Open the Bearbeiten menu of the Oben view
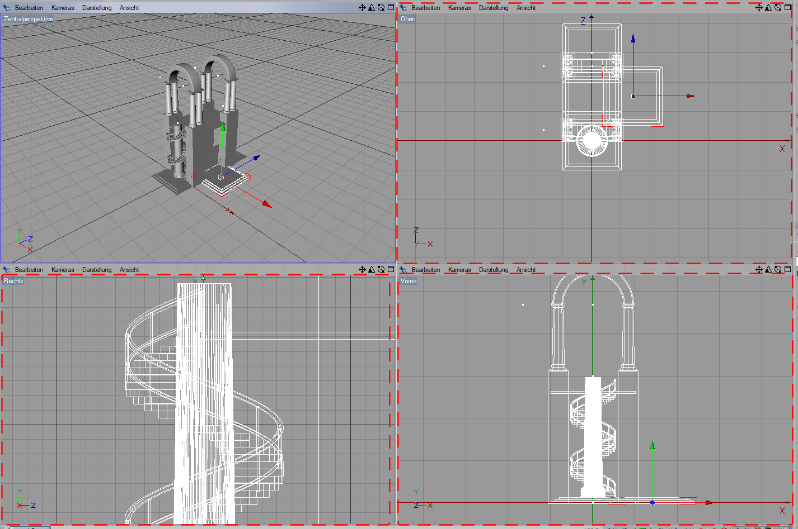The width and height of the screenshot is (798, 529). (x=426, y=8)
